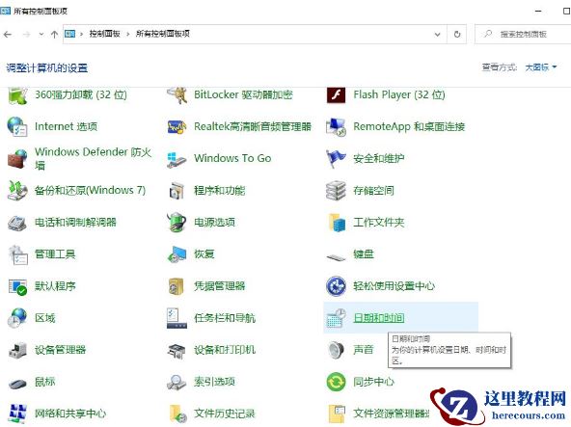Click the 默认程序 icon
The width and height of the screenshot is (571, 427).
coord(17,286)
